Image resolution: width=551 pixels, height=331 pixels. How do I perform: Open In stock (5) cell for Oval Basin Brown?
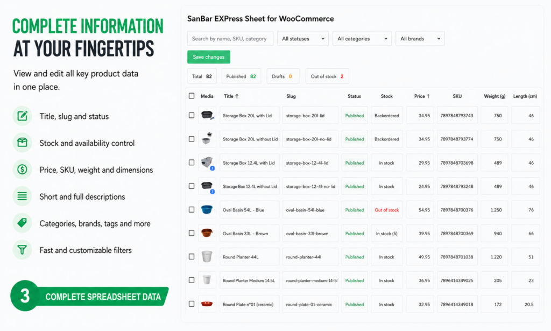pos(386,234)
